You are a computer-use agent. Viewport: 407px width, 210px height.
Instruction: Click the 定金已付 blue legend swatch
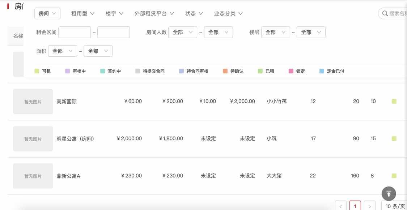coord(322,71)
